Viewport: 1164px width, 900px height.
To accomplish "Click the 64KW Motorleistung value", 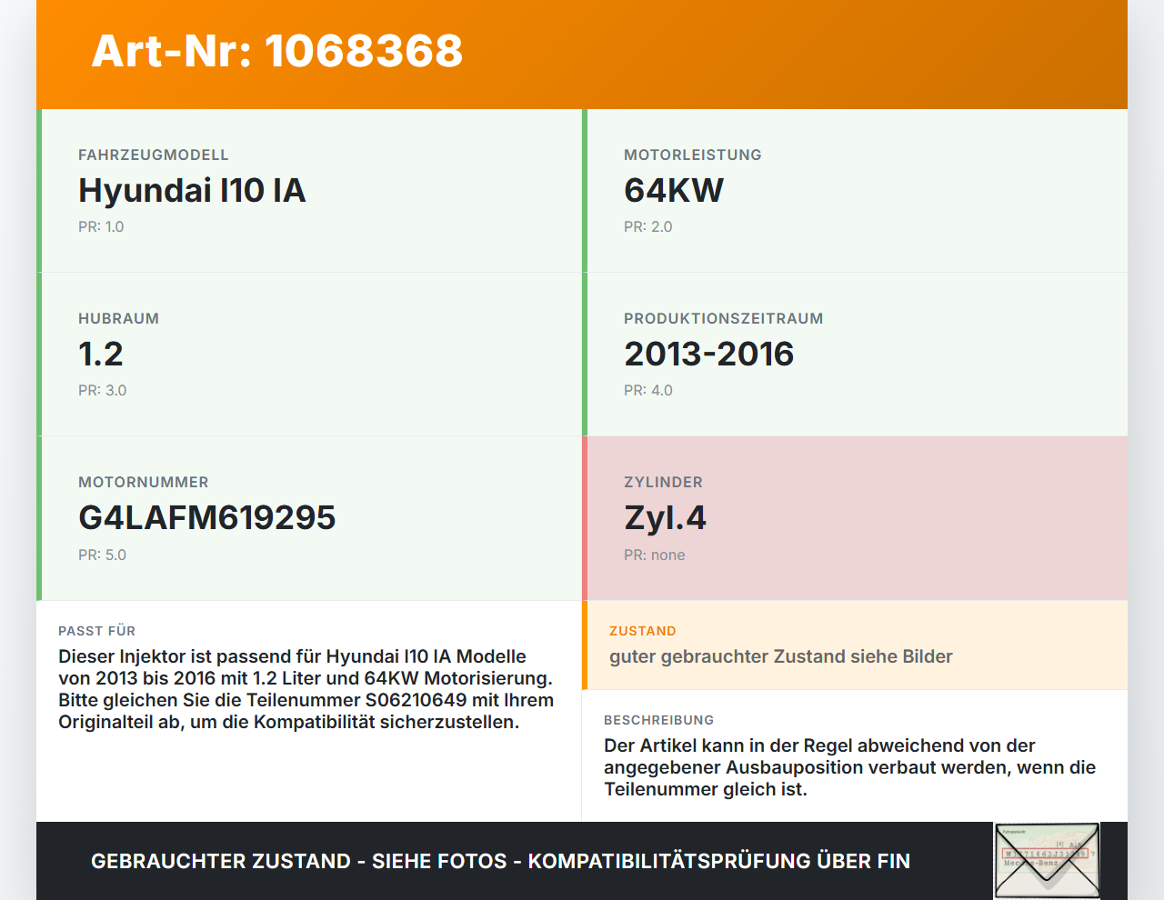I will [x=674, y=190].
